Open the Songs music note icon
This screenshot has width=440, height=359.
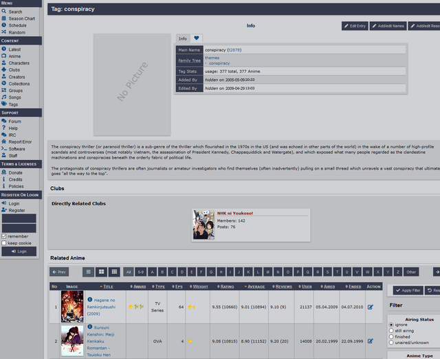(3, 97)
